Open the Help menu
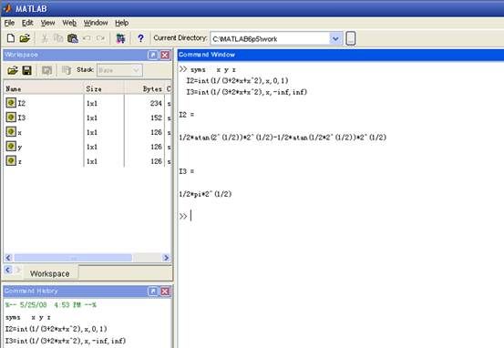 point(122,23)
